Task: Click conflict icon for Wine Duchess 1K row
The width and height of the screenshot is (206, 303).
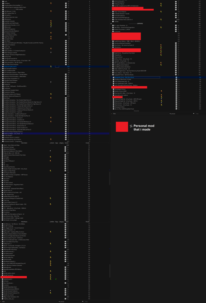Action: [x=161, y=105]
